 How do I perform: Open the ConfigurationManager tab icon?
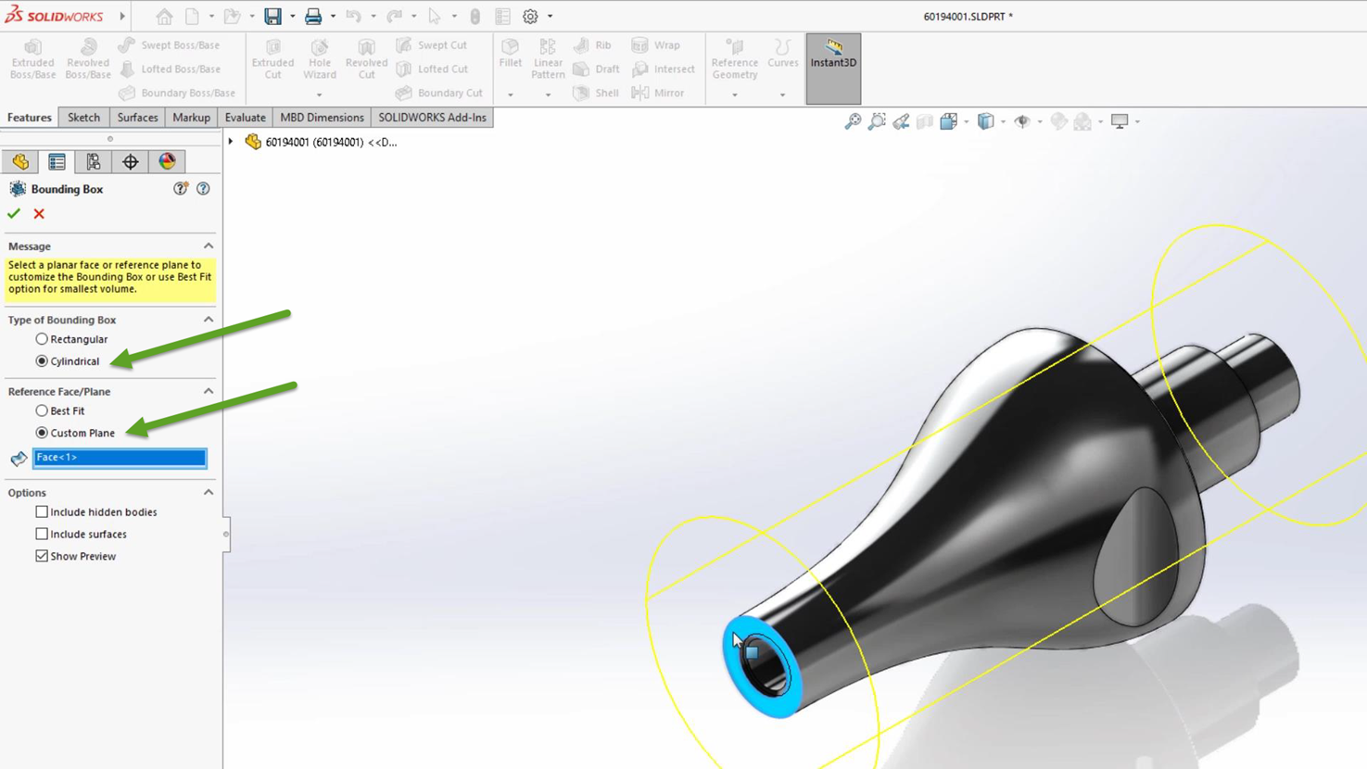pos(94,161)
